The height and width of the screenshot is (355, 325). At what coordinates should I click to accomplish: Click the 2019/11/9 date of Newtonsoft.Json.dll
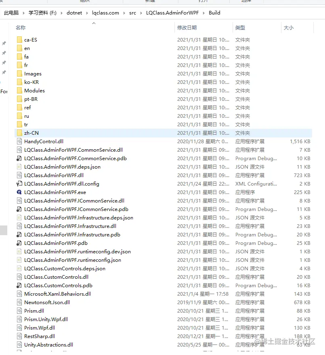coord(203,303)
